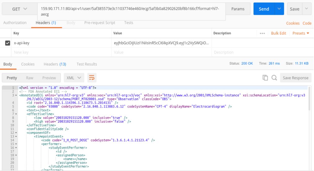314x171 pixels.
Task: Click the 1_H_POST_DOSE code line
Action: coord(98,140)
